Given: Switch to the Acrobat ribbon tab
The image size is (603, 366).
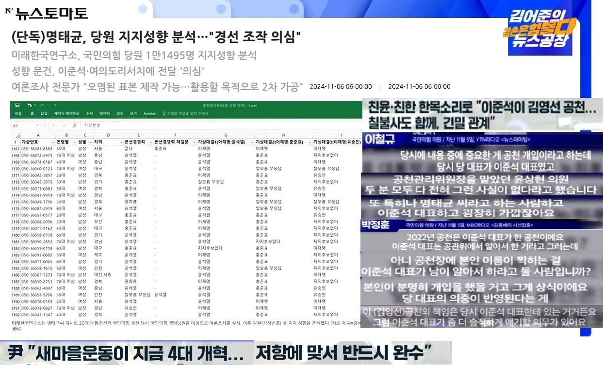Looking at the screenshot, I should (149, 113).
